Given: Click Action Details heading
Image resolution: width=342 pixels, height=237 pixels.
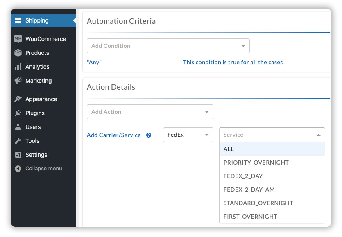Looking at the screenshot, I should (x=111, y=87).
